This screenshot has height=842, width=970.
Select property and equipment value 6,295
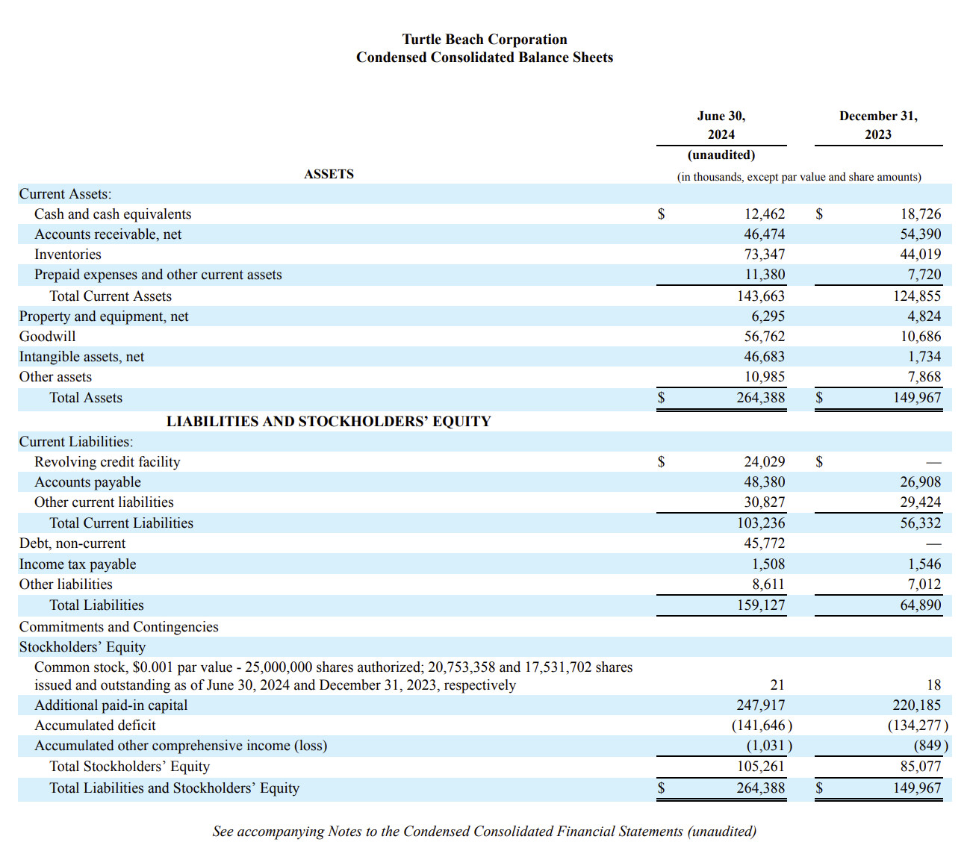pyautogui.click(x=768, y=316)
